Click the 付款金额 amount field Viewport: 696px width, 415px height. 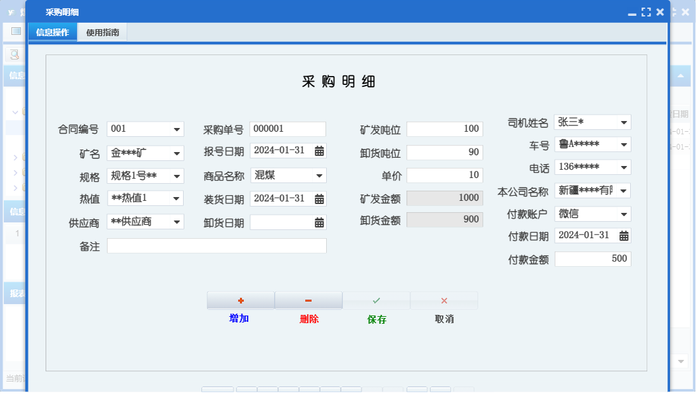592,259
